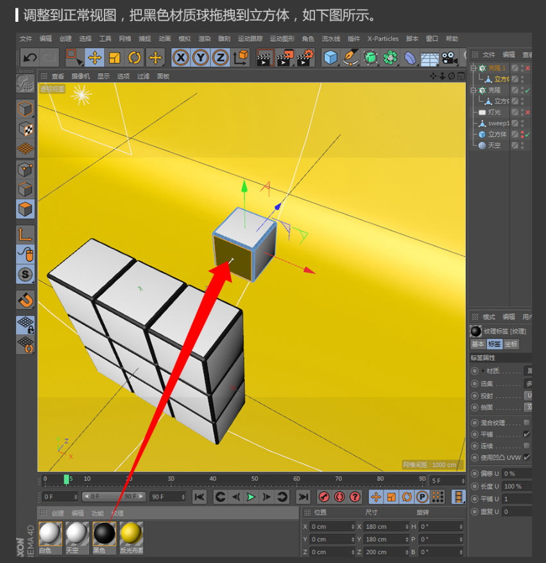The image size is (546, 563).
Task: Click the Undo arrow in the top toolbar
Action: click(x=30, y=58)
